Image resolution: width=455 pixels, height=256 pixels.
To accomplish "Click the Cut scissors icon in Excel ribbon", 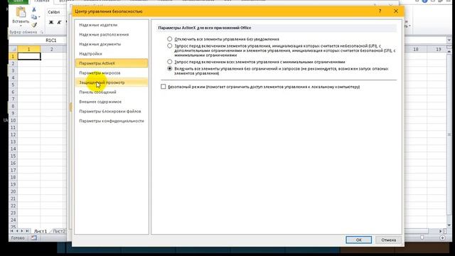I will tap(34, 9).
